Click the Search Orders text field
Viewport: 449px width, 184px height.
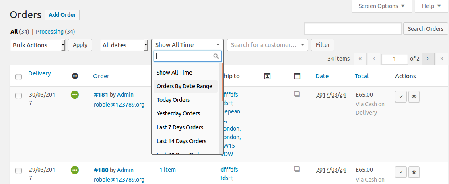pyautogui.click(x=353, y=29)
